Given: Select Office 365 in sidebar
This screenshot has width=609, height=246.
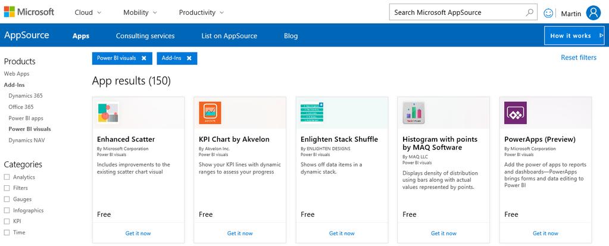Looking at the screenshot, I should tap(21, 107).
